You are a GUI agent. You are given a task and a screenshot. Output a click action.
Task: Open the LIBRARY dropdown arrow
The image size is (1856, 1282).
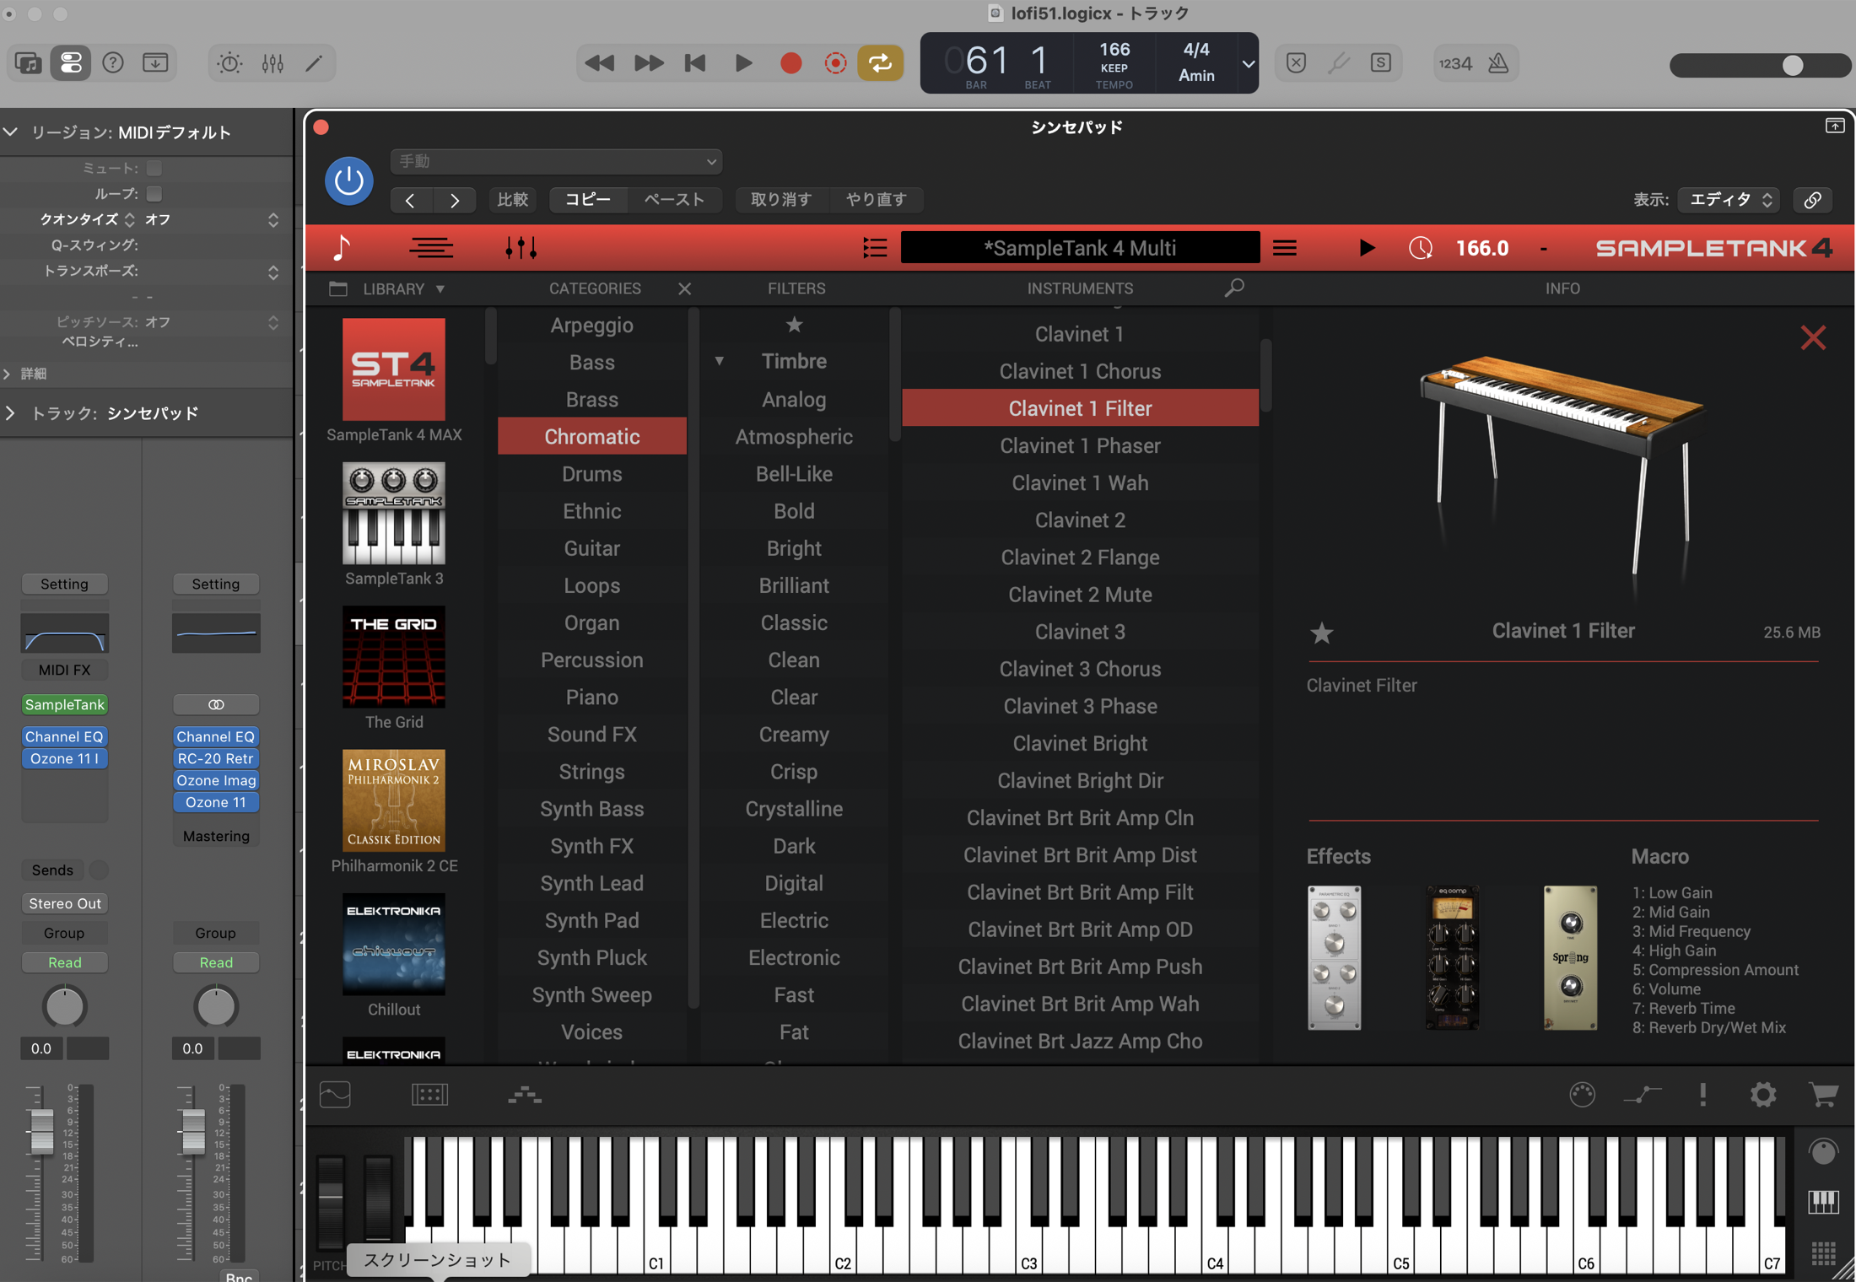[440, 289]
